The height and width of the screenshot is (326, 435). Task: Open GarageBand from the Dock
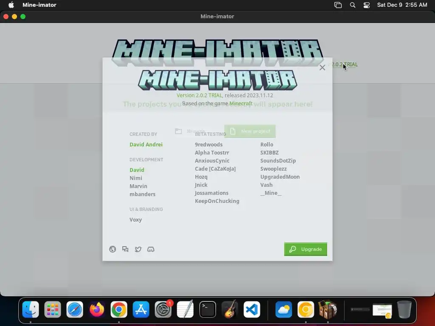click(230, 309)
